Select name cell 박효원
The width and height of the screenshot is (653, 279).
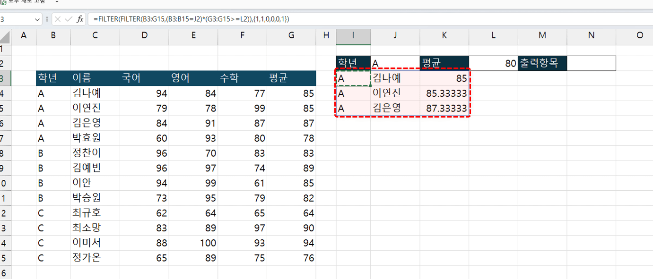(x=95, y=138)
